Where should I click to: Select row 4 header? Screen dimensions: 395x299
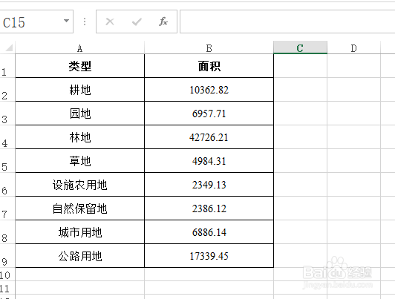click(7, 137)
